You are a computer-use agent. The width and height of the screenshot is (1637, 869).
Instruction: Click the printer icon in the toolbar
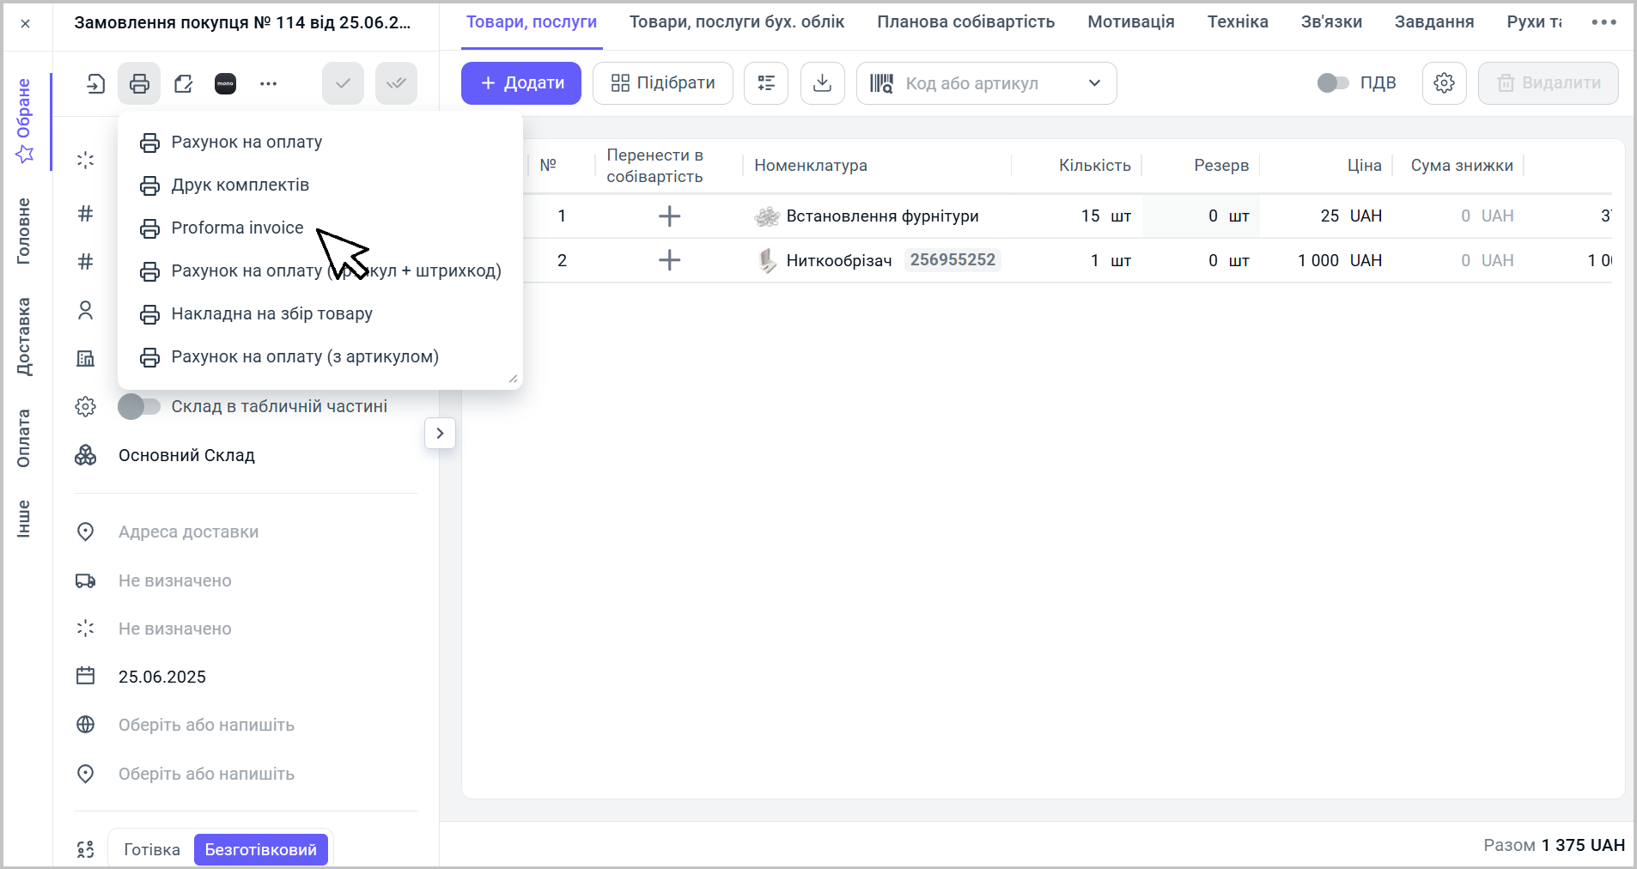[139, 83]
